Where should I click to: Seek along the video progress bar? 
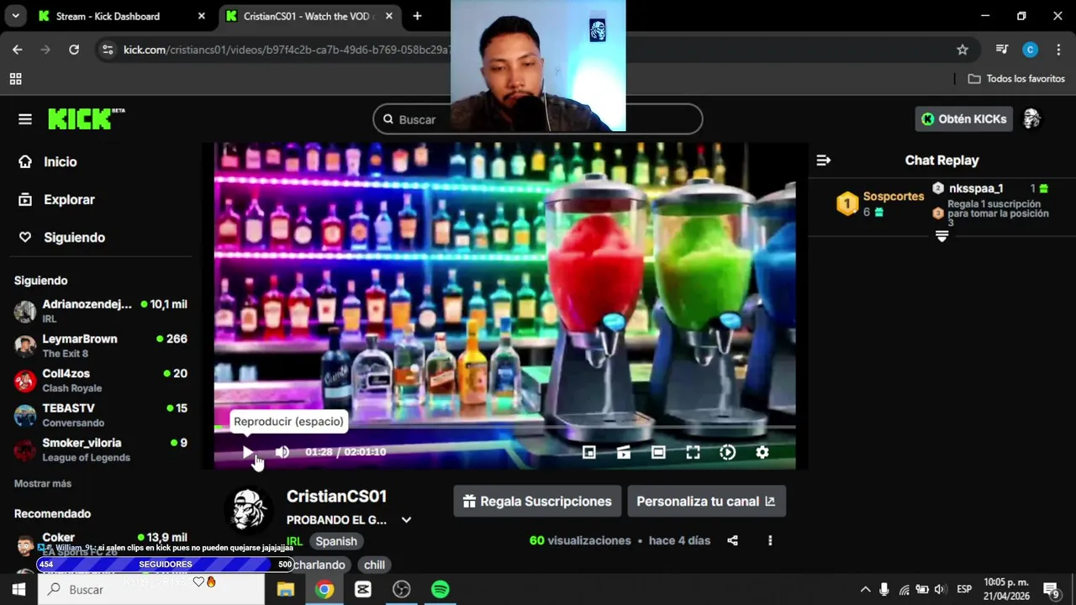[504, 428]
